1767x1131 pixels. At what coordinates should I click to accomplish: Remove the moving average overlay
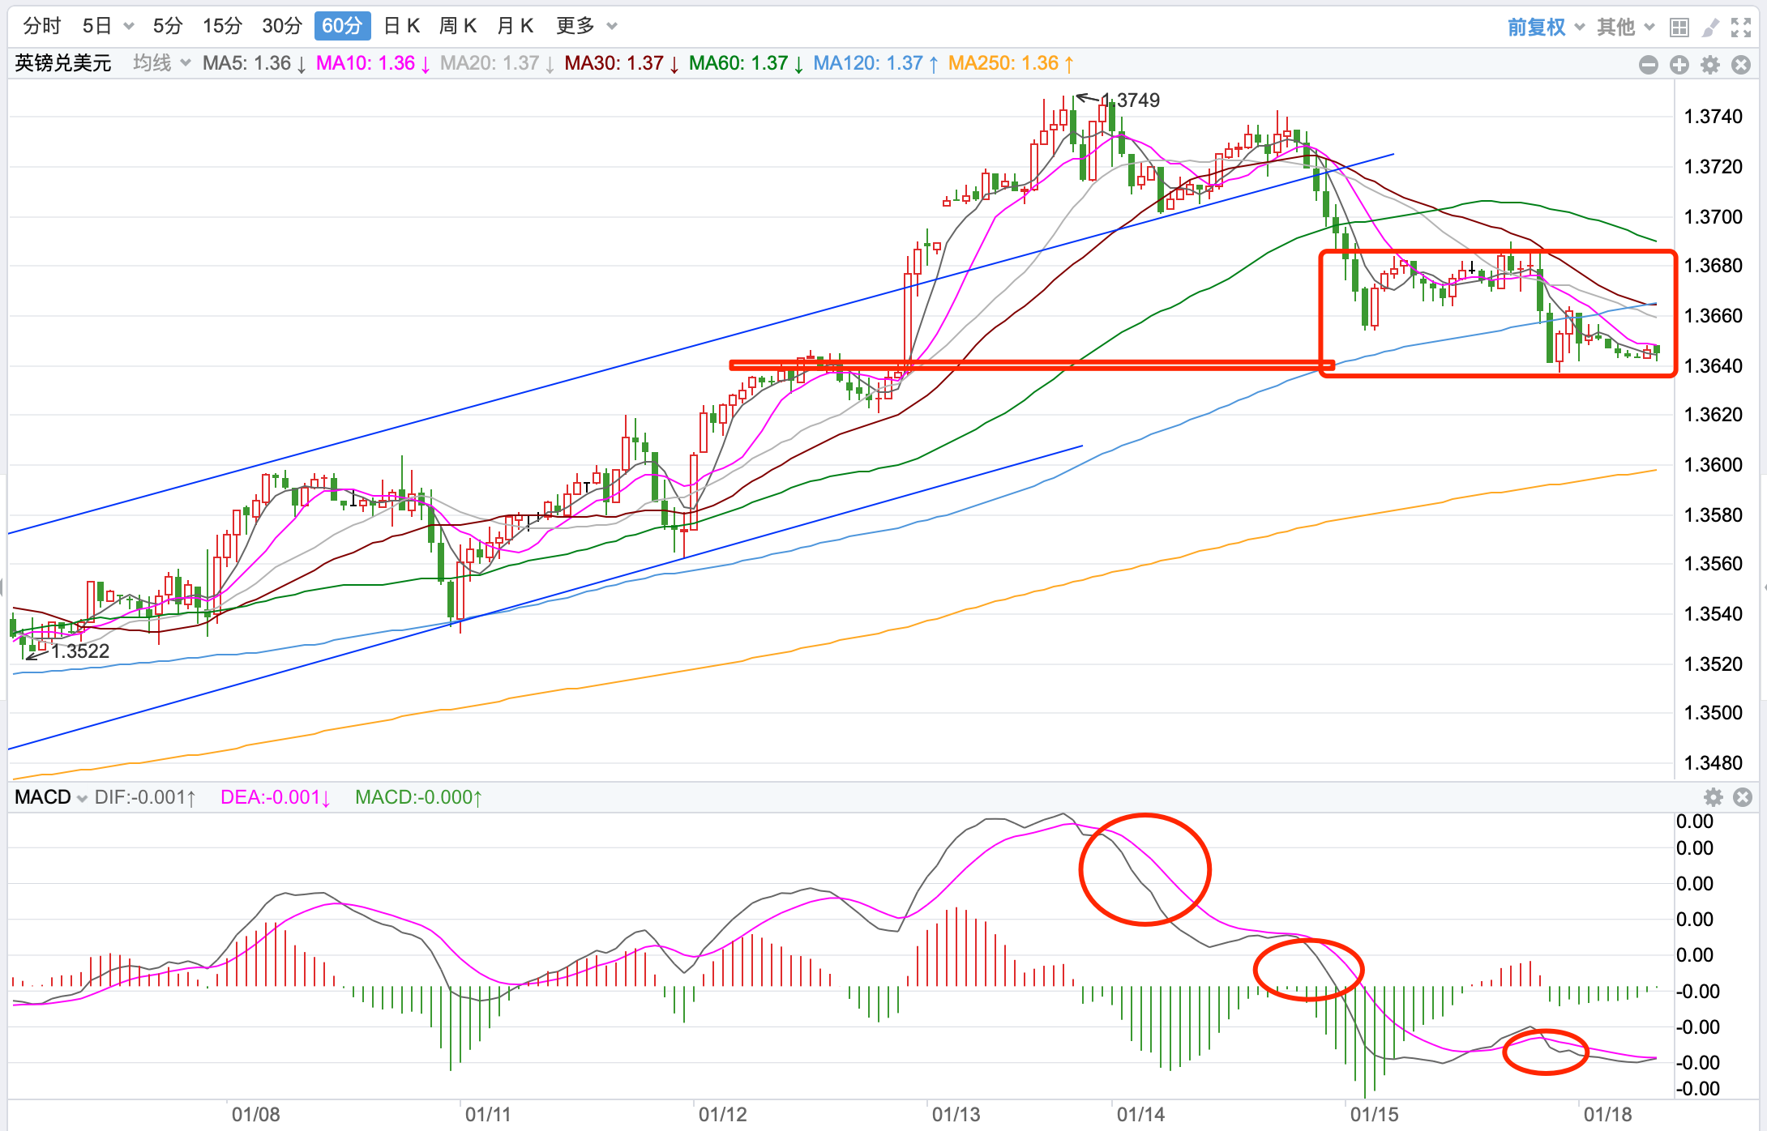pyautogui.click(x=1741, y=65)
